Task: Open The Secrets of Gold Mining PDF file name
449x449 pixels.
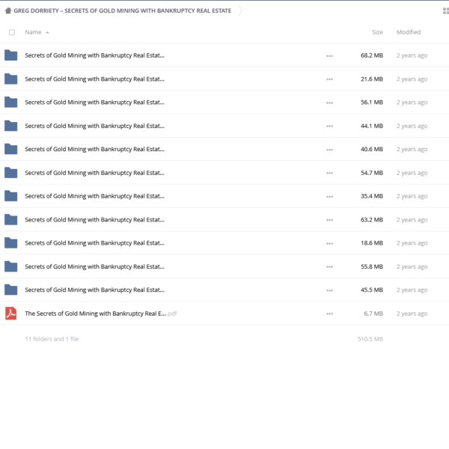Action: coord(101,314)
